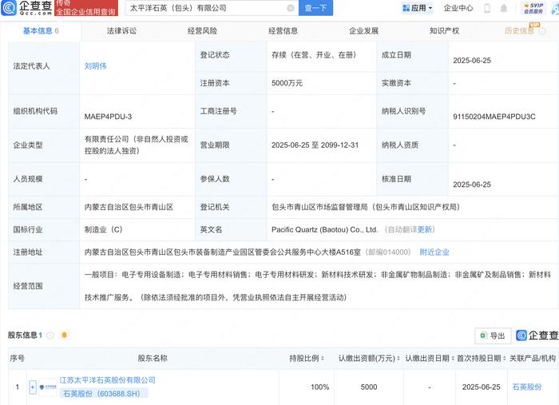559x405 pixels.
Task: Open SVIP 会员服务 badge
Action: 533,8
